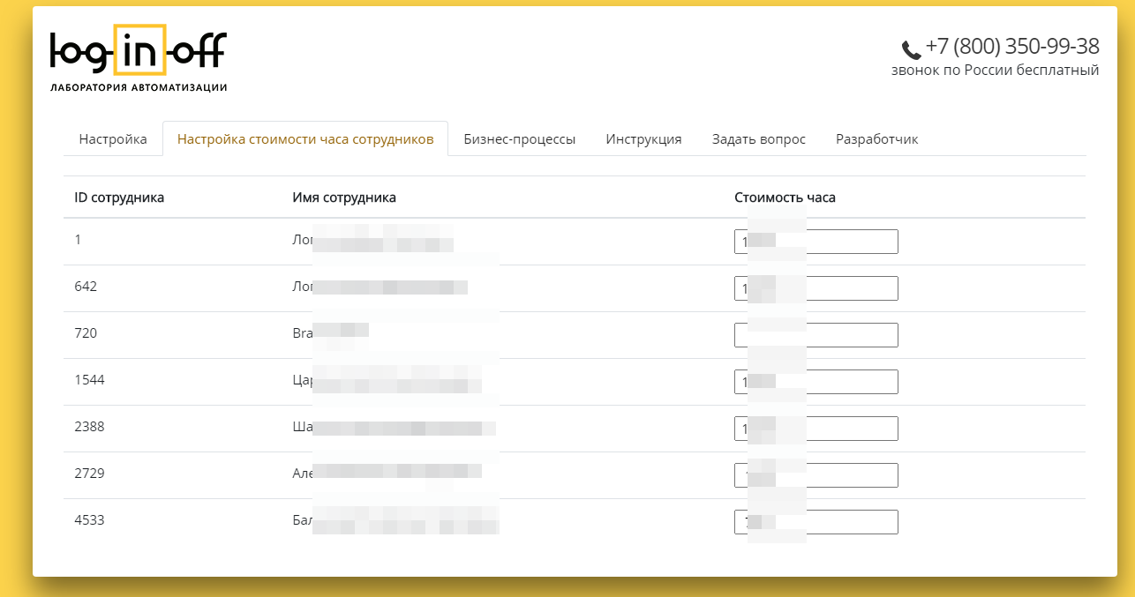Open the Настройка tab
The image size is (1135, 597).
113,139
